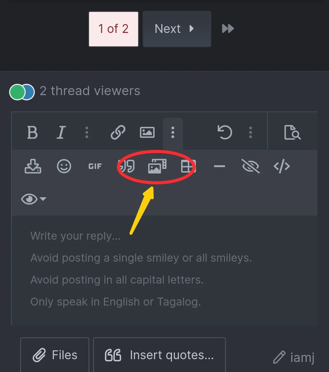Open the smiley emoji picker
The image size is (329, 372).
pos(64,166)
